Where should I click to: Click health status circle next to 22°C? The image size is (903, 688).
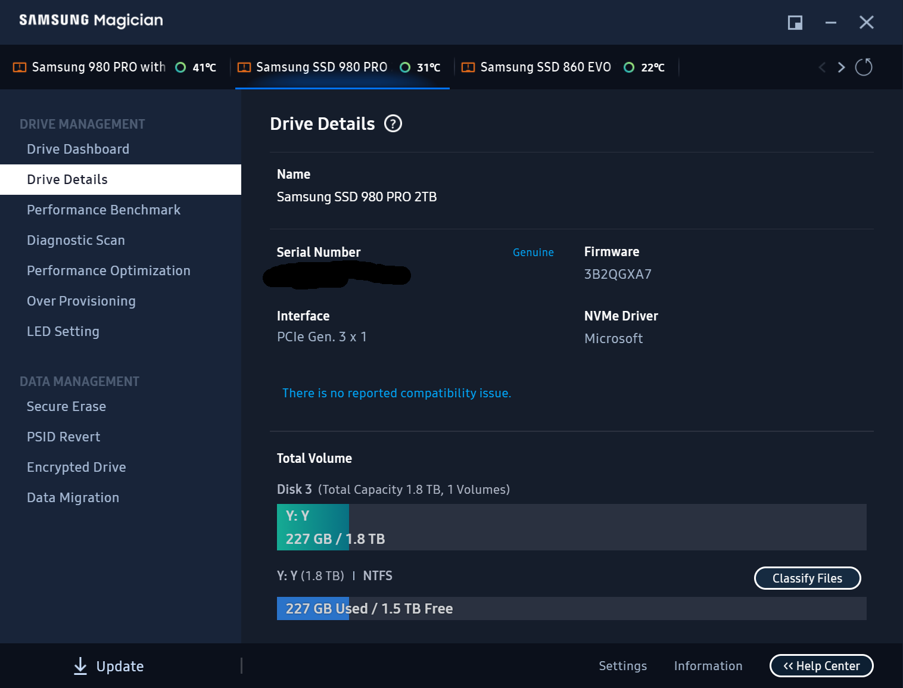[629, 67]
